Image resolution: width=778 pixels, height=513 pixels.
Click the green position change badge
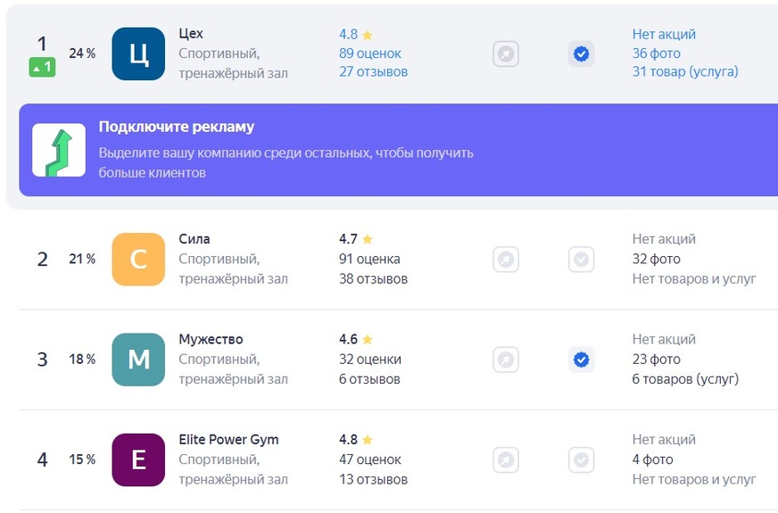point(42,67)
